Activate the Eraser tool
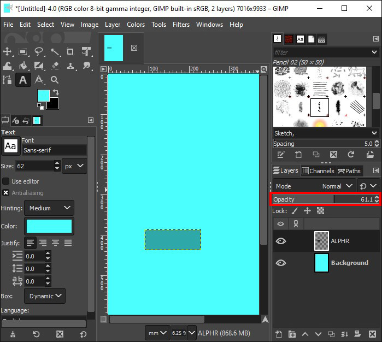Screen dimensions: 382x342 [x=55, y=66]
